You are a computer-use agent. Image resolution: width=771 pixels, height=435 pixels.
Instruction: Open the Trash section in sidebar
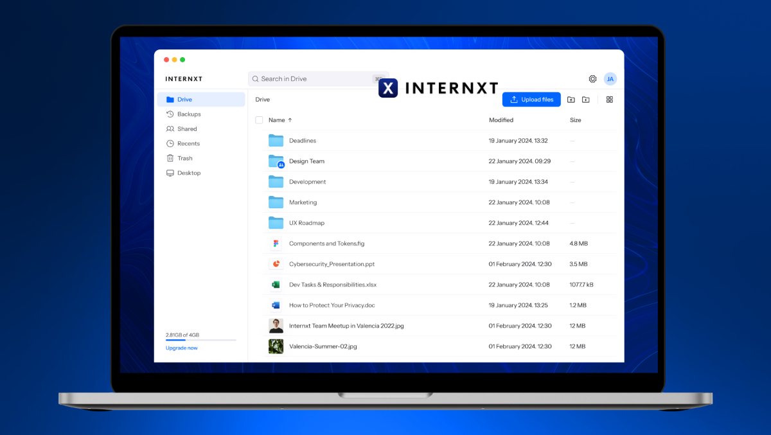click(x=184, y=158)
